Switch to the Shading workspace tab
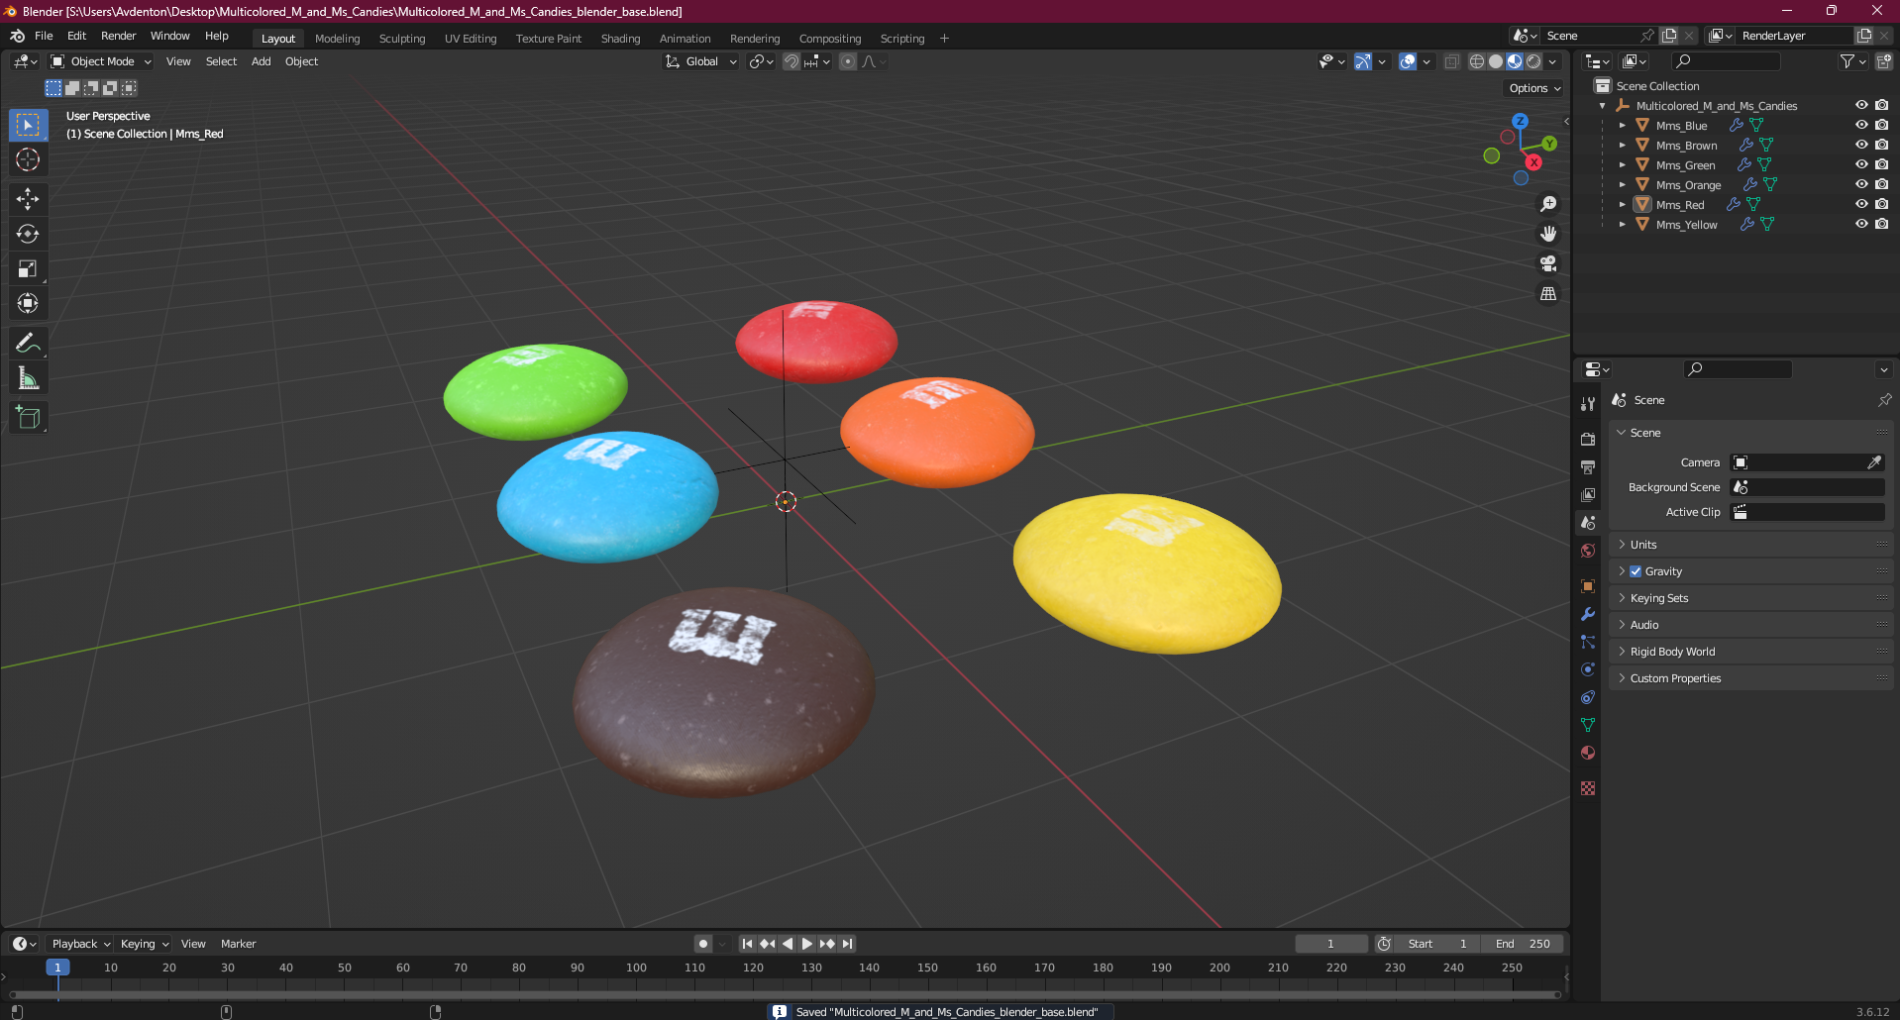This screenshot has width=1900, height=1020. [x=620, y=39]
